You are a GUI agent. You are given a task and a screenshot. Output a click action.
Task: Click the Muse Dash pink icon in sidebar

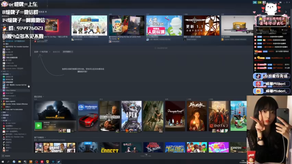[4, 93]
